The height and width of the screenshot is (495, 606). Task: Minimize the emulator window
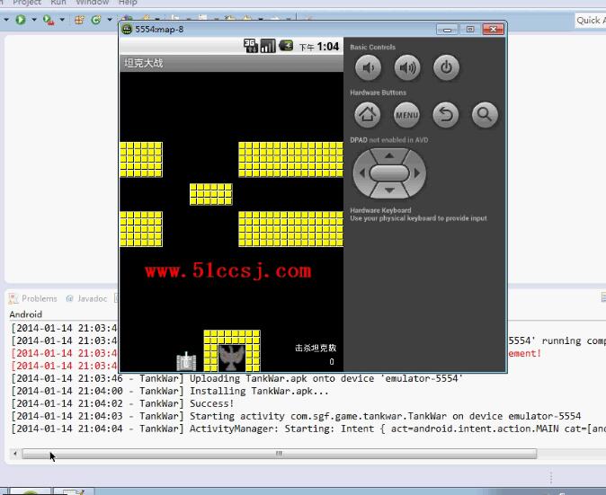coord(447,30)
